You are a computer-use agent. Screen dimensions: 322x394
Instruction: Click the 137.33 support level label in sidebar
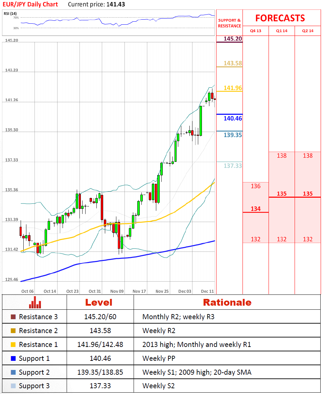tap(233, 166)
